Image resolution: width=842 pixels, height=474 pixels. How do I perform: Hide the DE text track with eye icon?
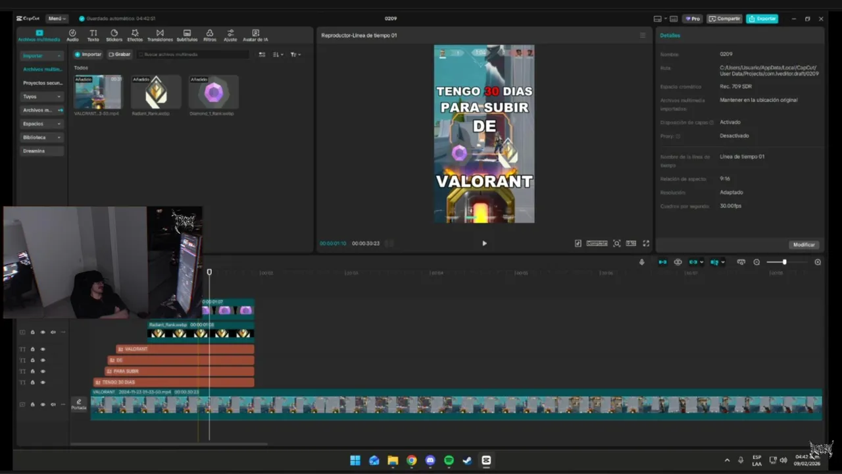[43, 360]
